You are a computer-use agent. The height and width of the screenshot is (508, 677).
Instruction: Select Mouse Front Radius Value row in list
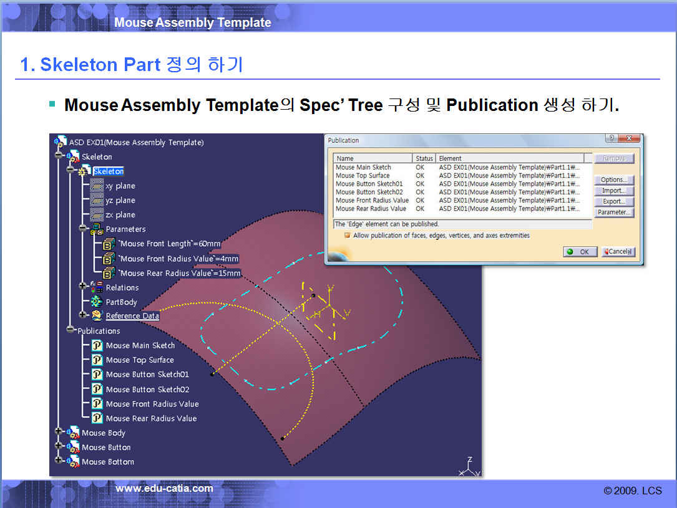pos(463,200)
